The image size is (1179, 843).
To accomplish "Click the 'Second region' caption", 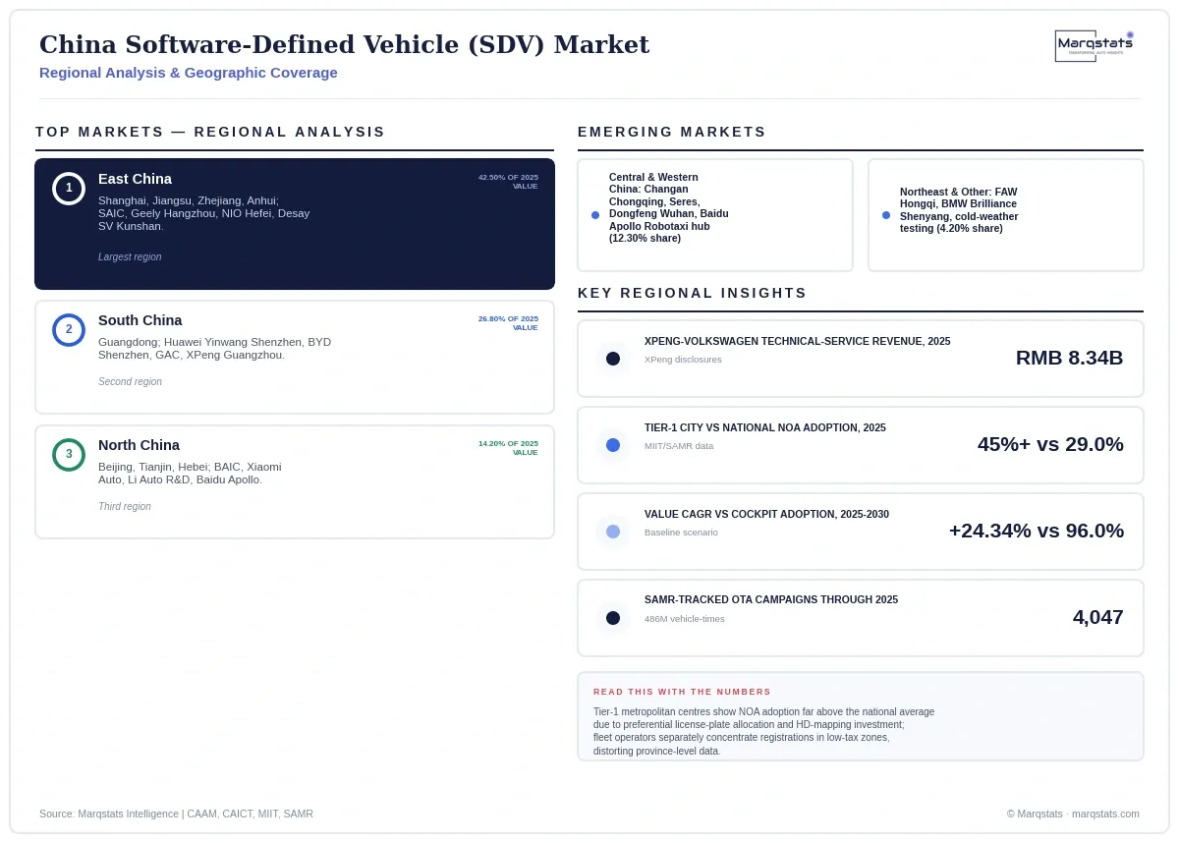I will point(130,382).
